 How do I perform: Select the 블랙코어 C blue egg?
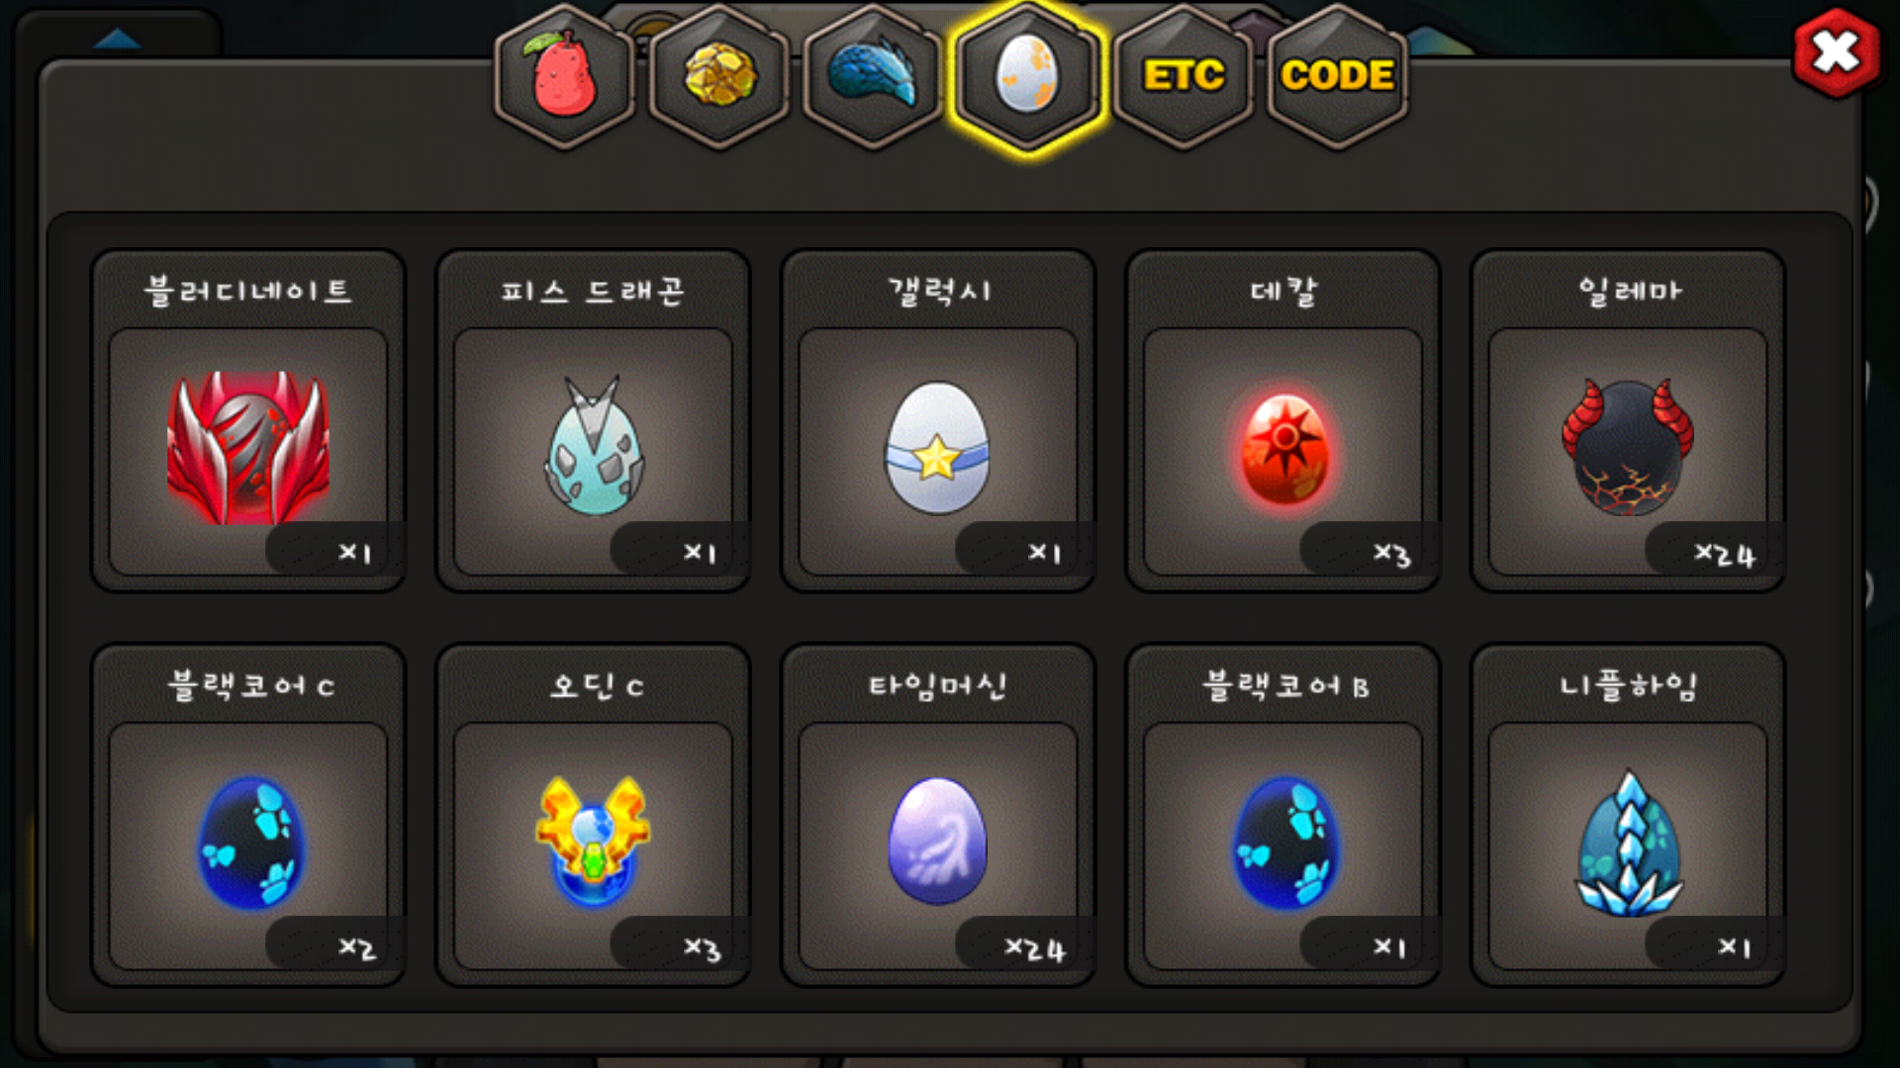tap(251, 843)
